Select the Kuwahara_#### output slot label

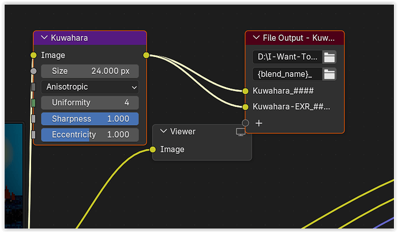[283, 91]
